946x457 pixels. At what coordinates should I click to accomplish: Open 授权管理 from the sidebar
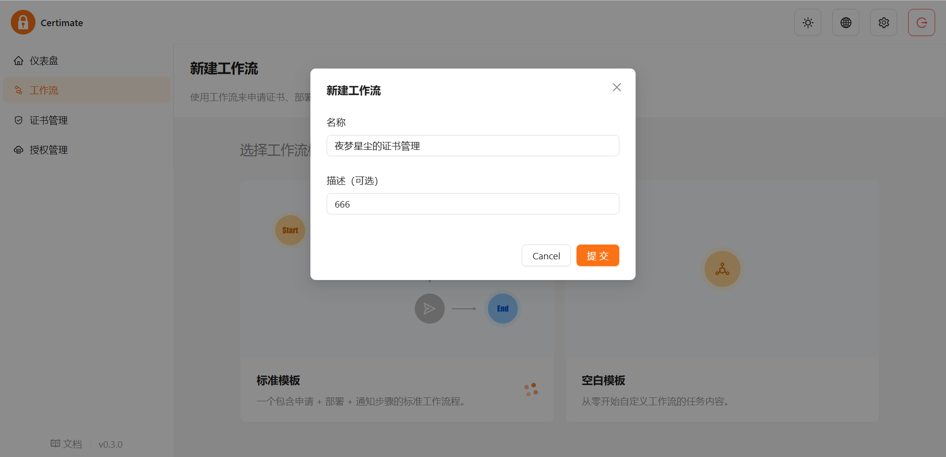(48, 150)
